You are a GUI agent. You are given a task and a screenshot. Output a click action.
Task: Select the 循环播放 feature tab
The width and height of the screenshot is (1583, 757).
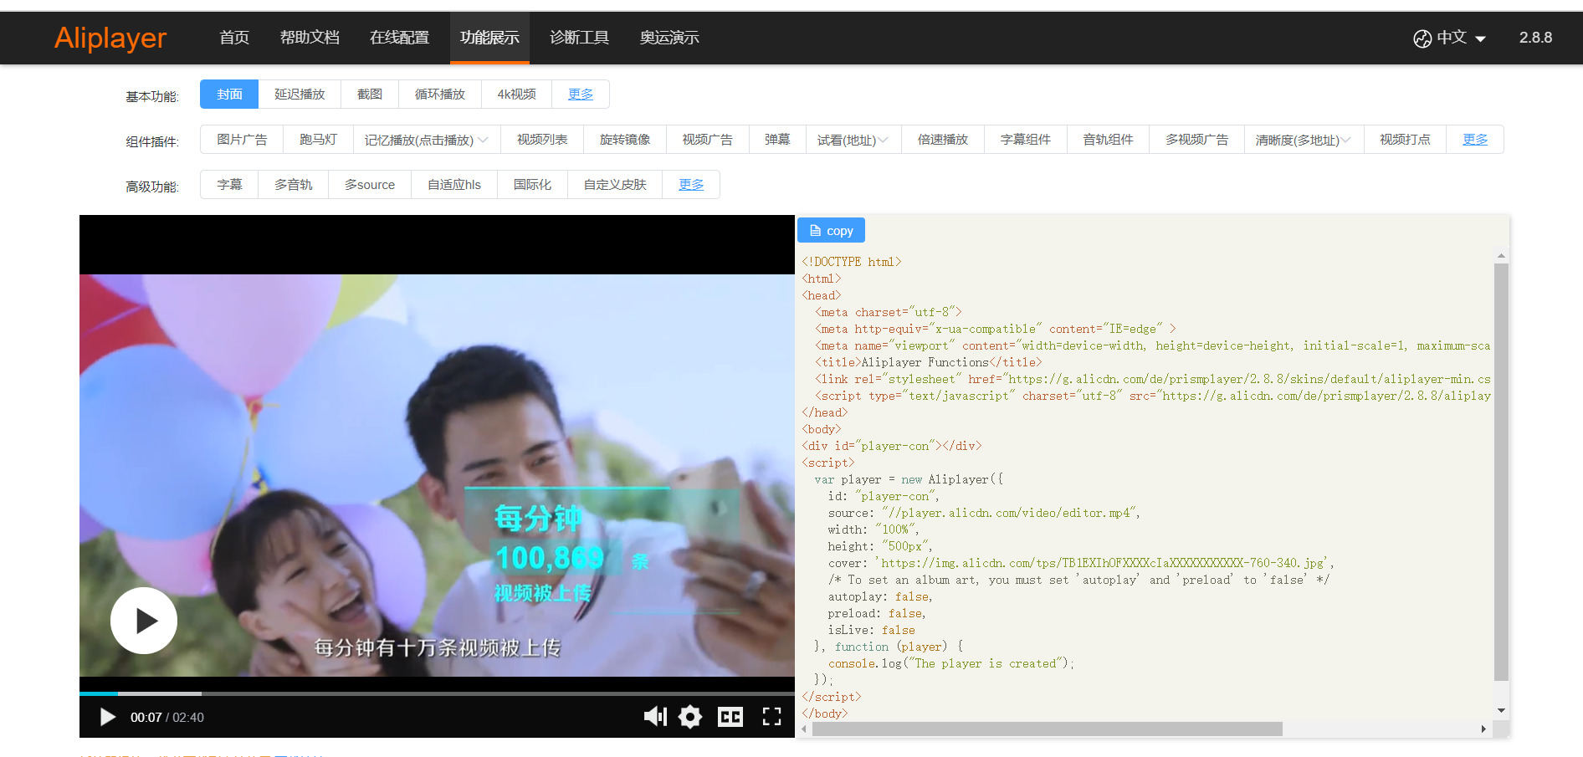(440, 95)
